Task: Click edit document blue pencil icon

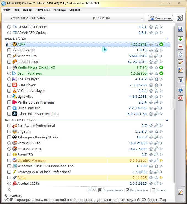Action: [x=180, y=70]
